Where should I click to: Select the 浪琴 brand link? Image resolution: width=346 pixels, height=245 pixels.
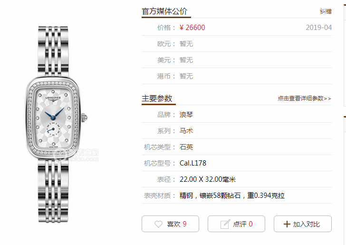click(186, 115)
